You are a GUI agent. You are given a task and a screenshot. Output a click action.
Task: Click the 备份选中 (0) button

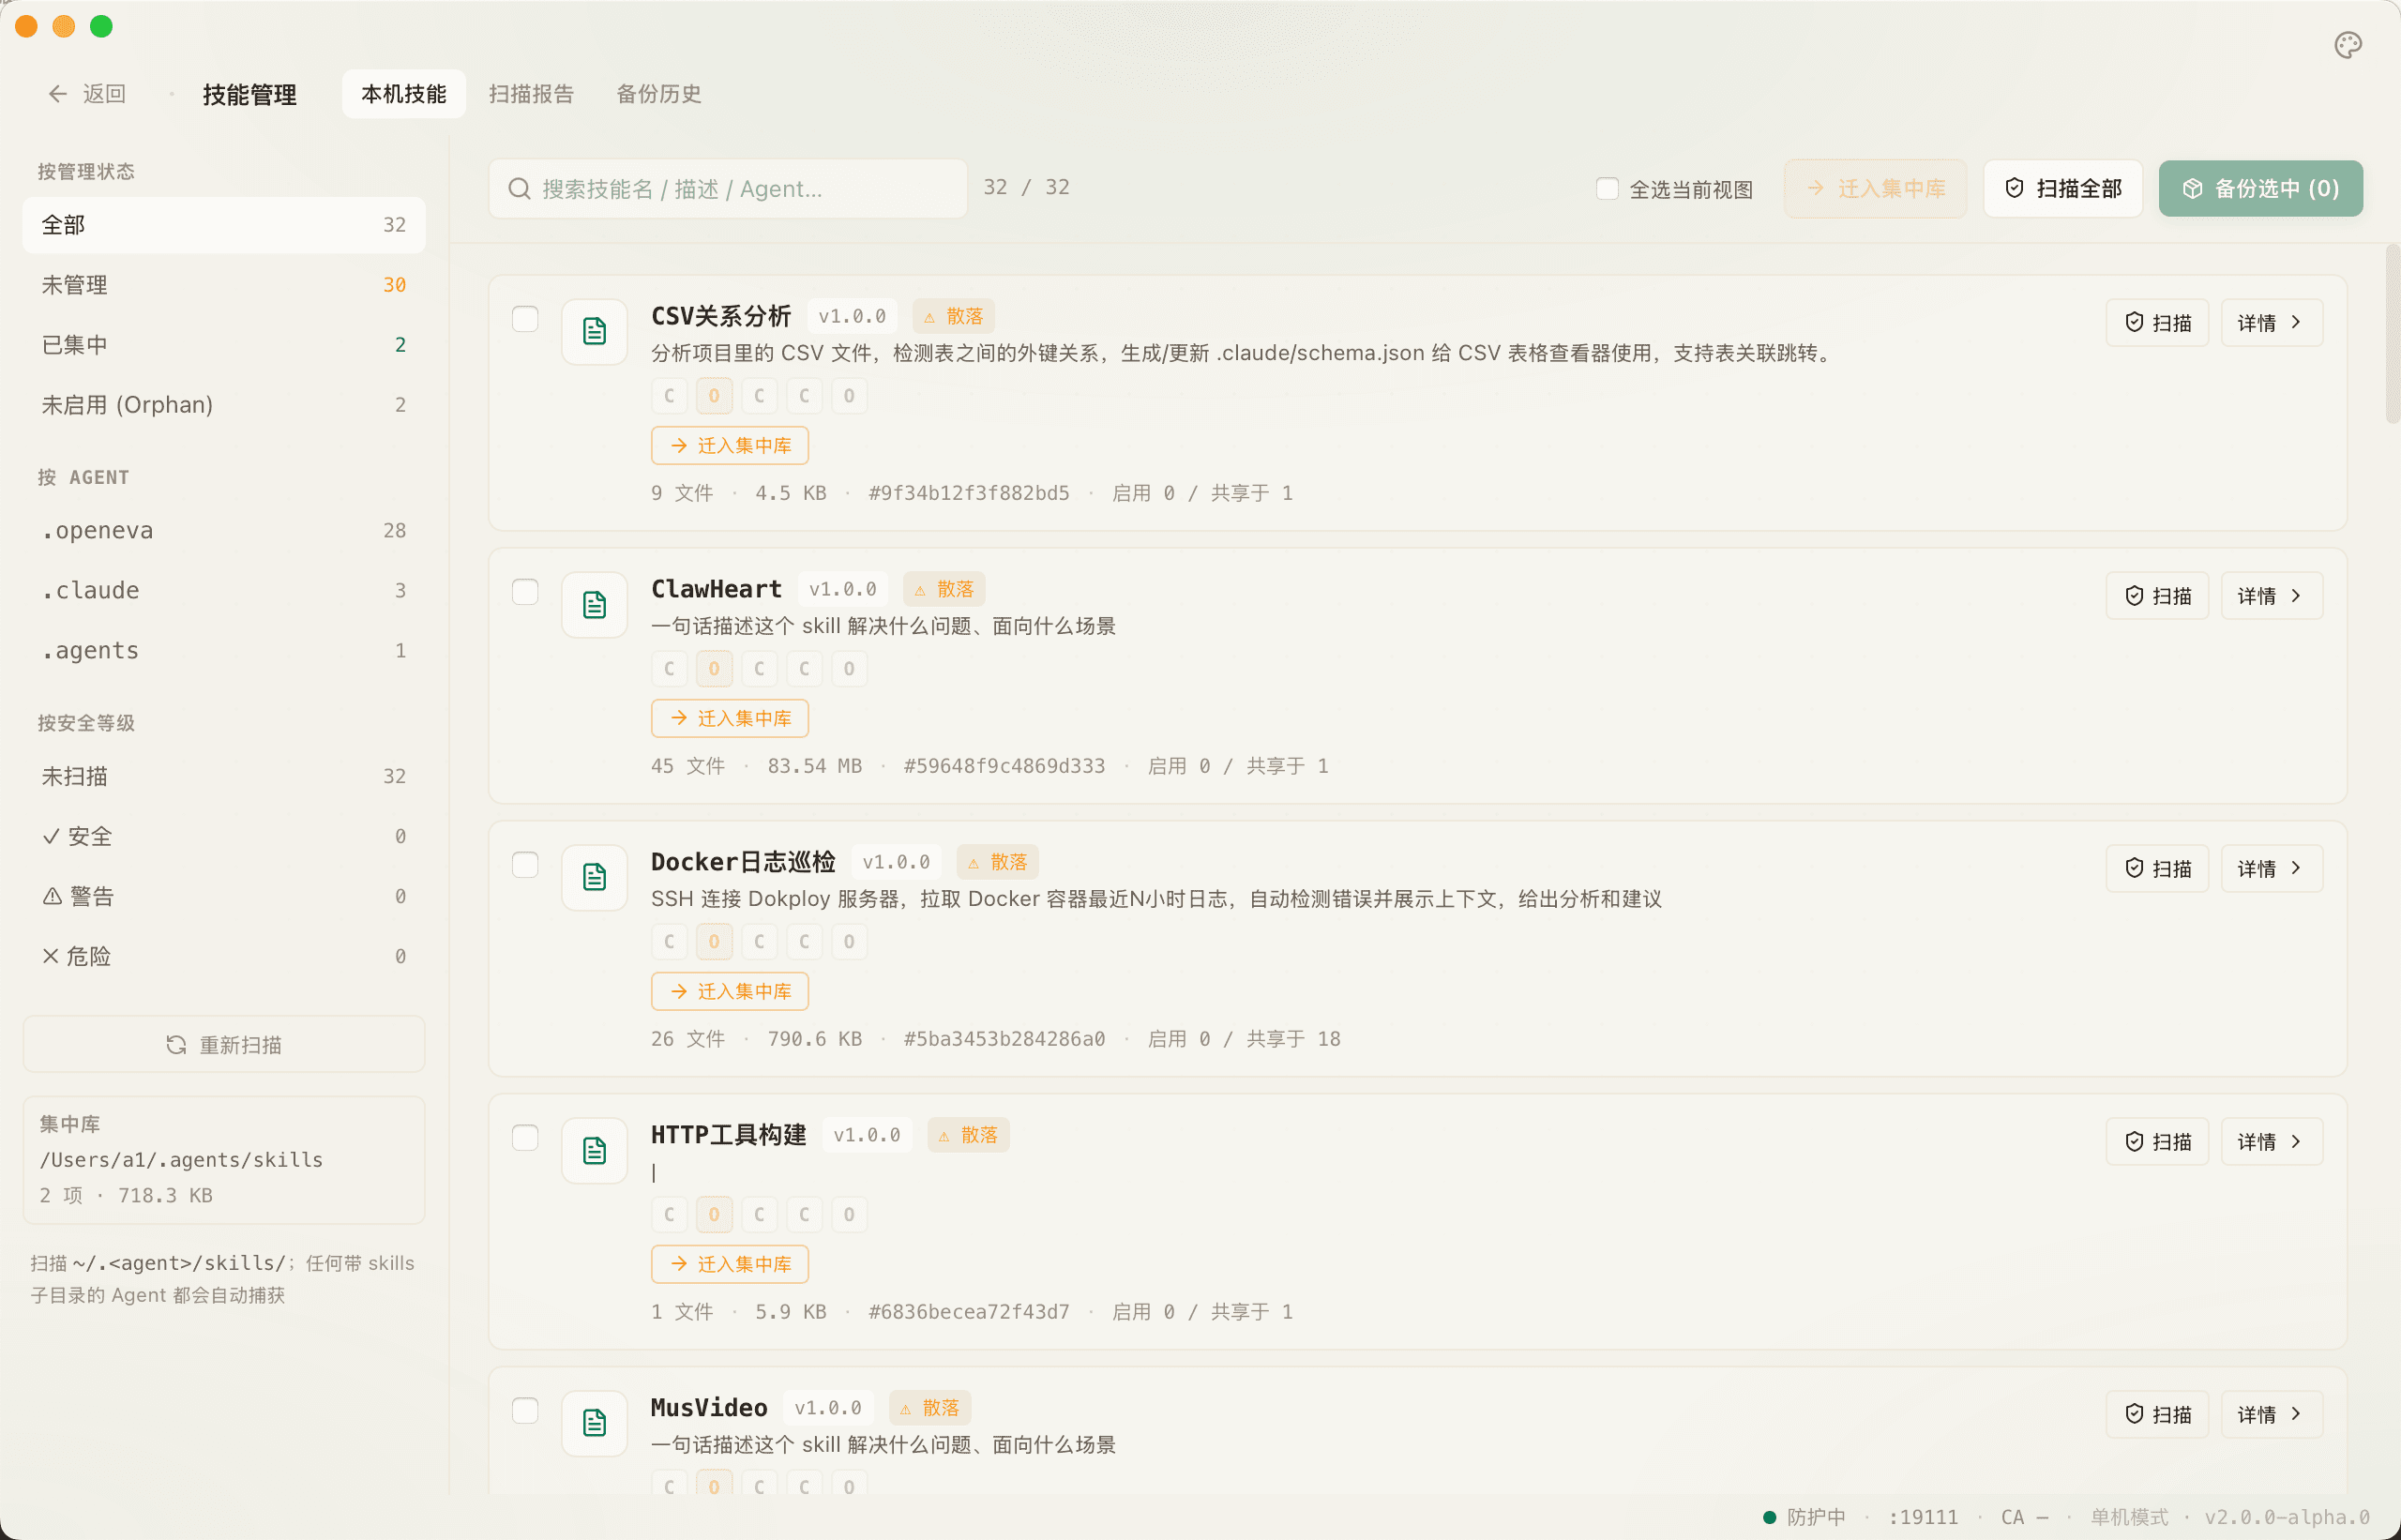2260,188
